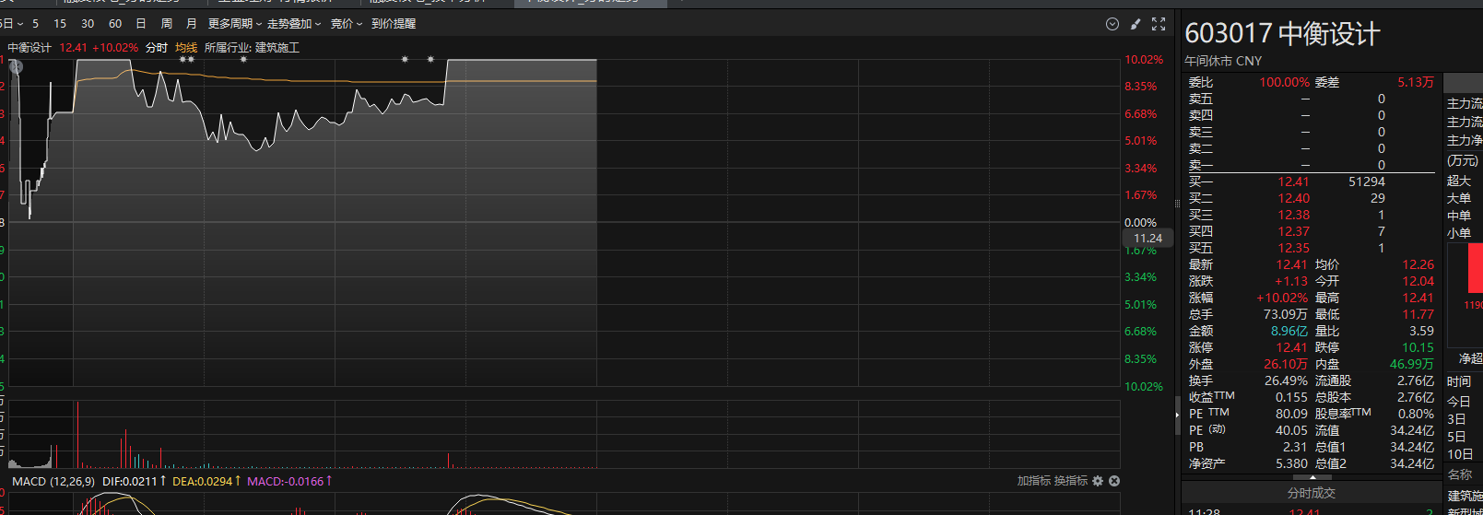Click the circled down-arrow icon above chart
The image size is (1483, 515).
[x=1112, y=24]
